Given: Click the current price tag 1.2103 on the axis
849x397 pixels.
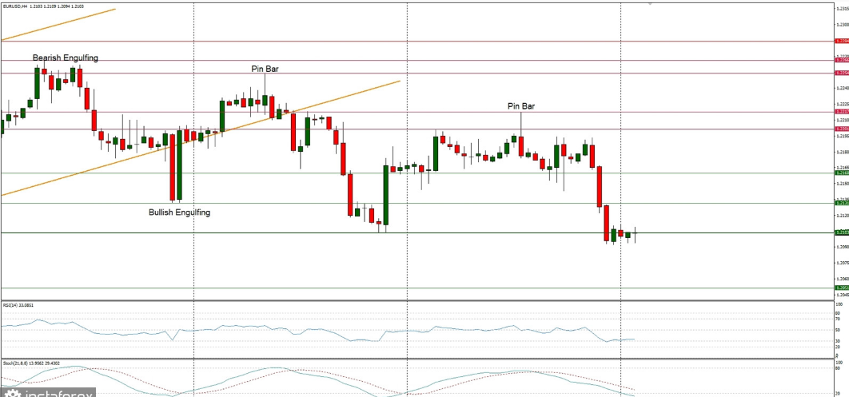Looking at the screenshot, I should click(841, 232).
